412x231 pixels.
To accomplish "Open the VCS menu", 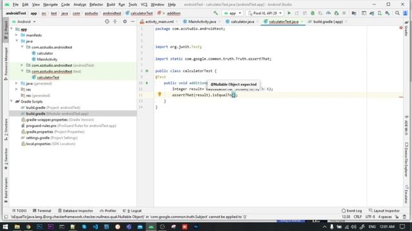I will [144, 4].
